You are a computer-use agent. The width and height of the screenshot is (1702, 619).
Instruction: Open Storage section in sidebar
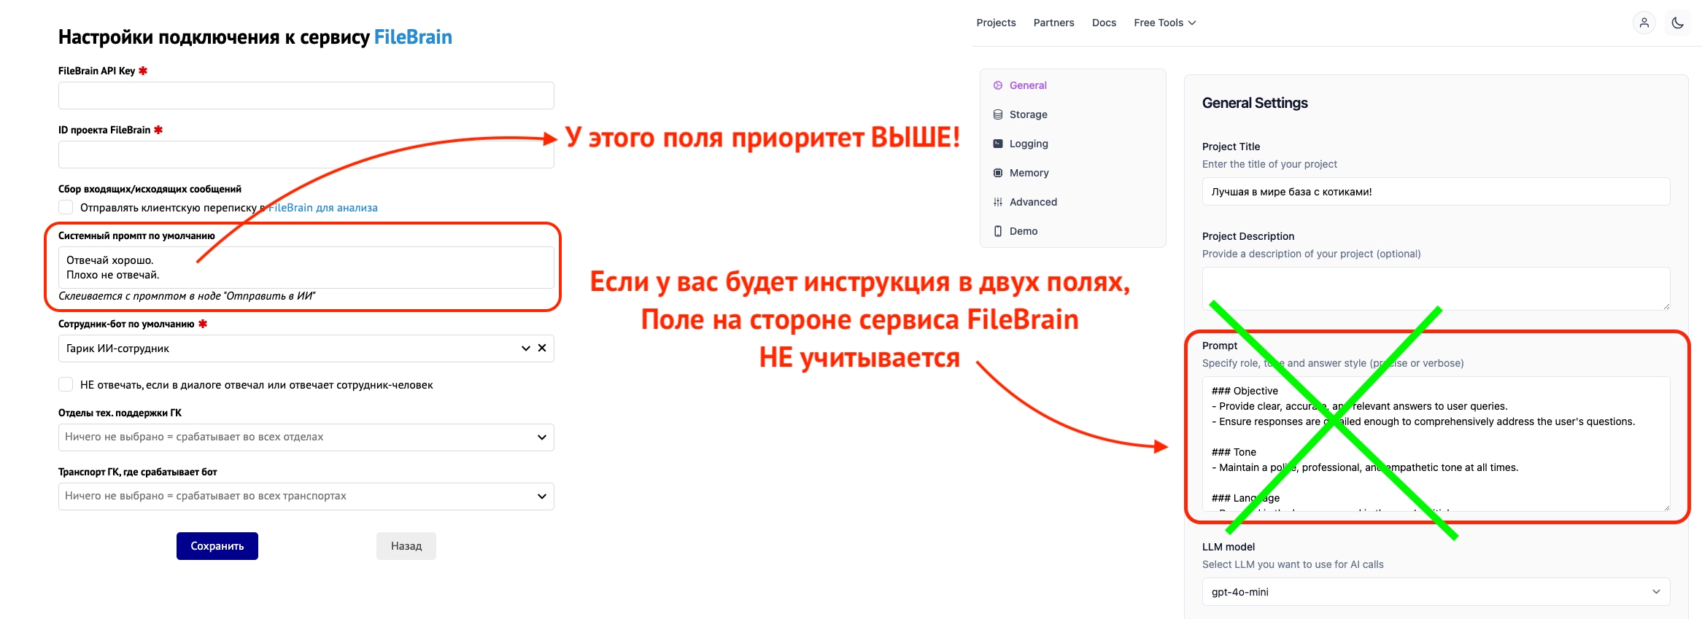(x=1028, y=114)
